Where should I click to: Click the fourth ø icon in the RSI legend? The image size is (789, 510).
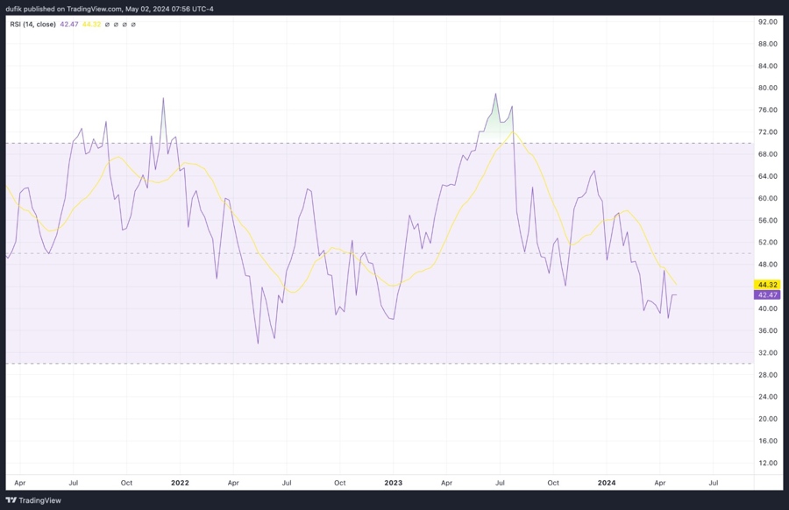[133, 25]
